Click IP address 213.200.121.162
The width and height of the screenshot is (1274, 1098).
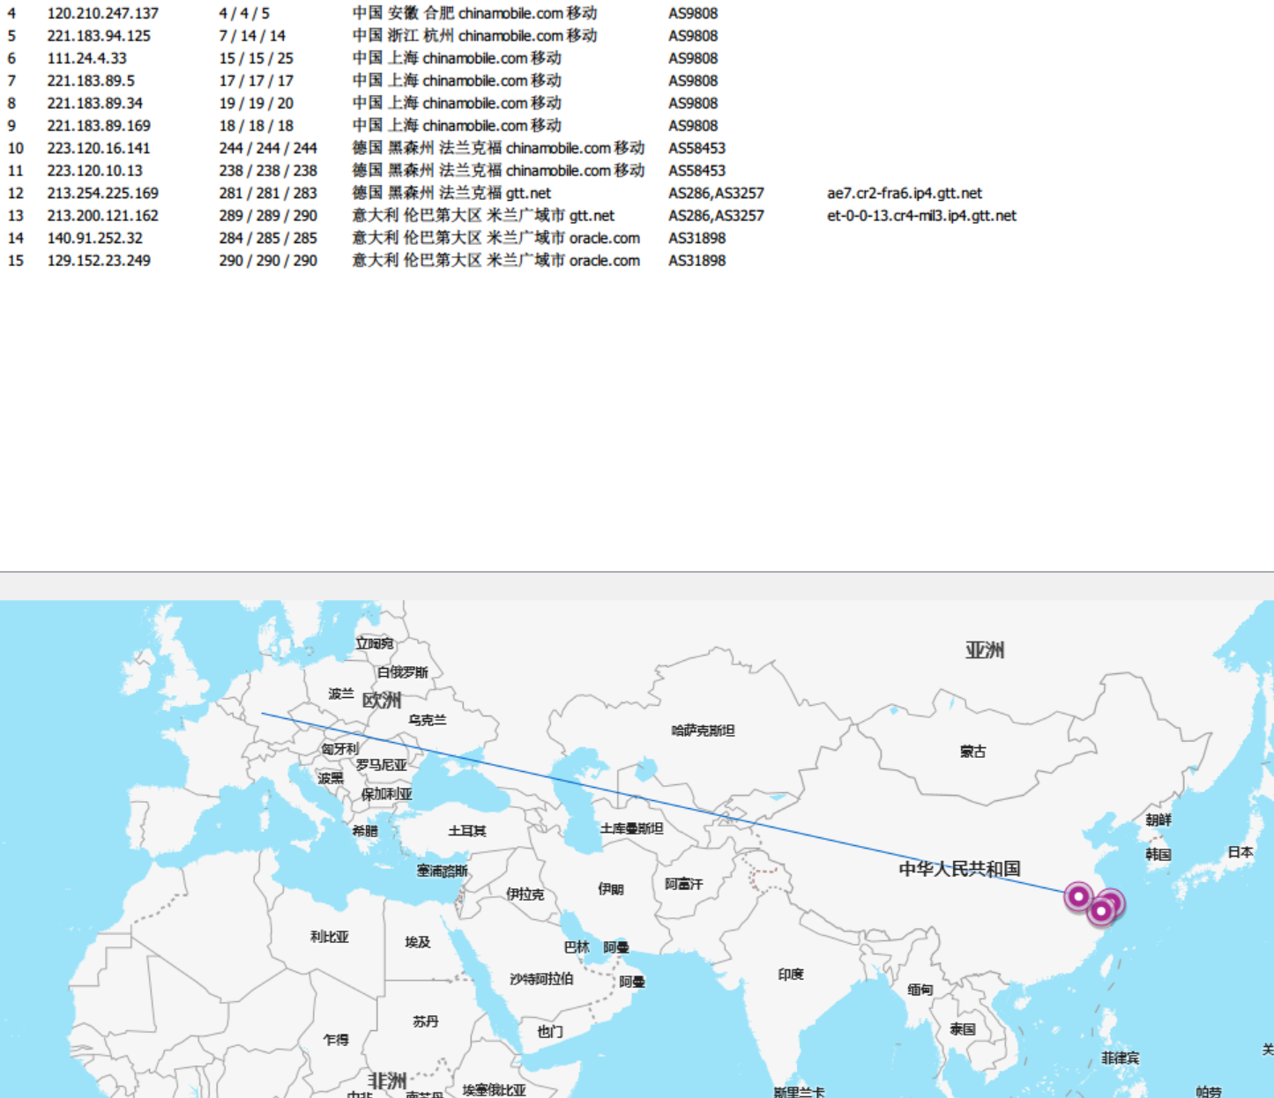tap(103, 216)
